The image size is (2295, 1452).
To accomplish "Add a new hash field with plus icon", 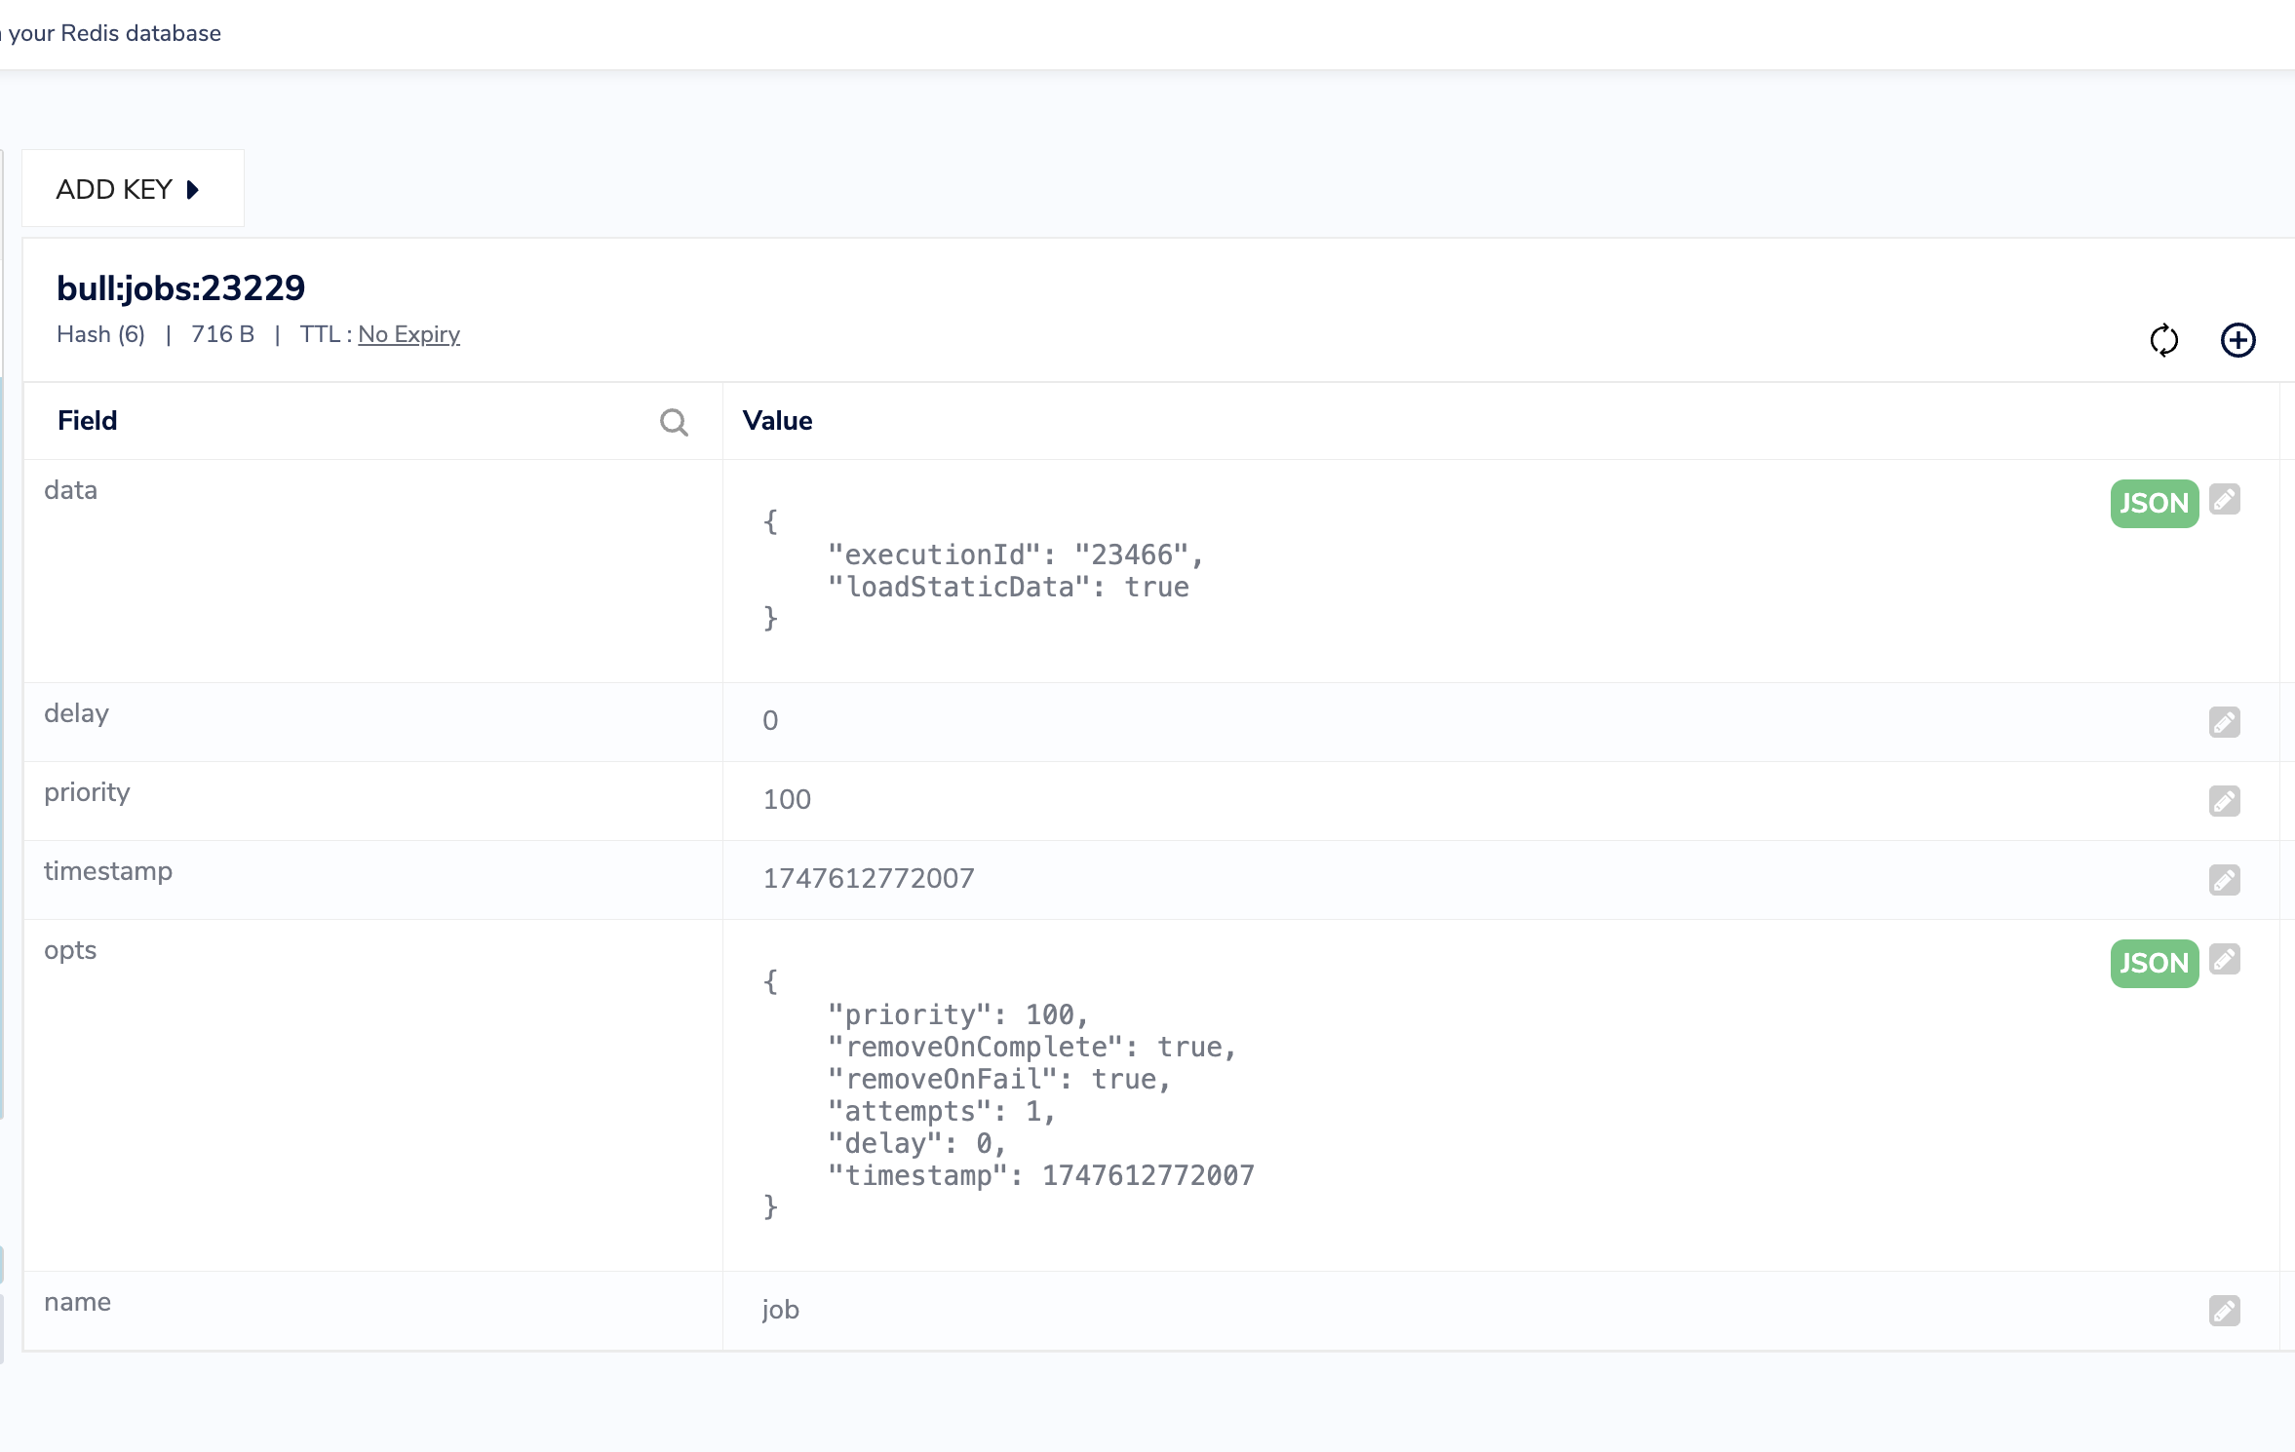I will click(x=2238, y=340).
